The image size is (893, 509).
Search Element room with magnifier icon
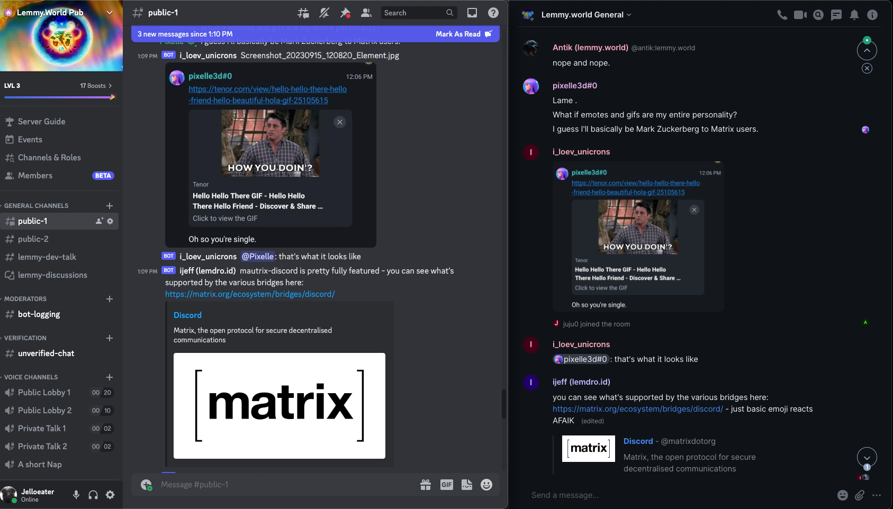click(x=818, y=15)
